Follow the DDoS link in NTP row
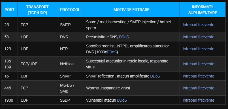 pyautogui.click(x=112, y=52)
